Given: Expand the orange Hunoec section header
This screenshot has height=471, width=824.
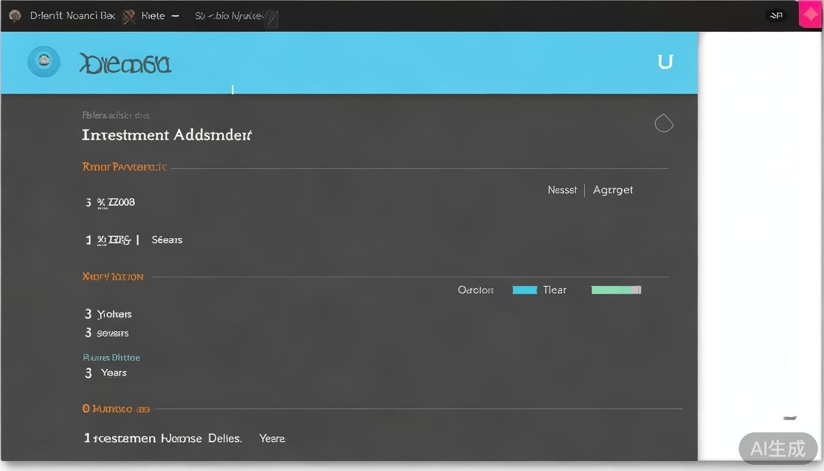Looking at the screenshot, I should pyautogui.click(x=116, y=408).
